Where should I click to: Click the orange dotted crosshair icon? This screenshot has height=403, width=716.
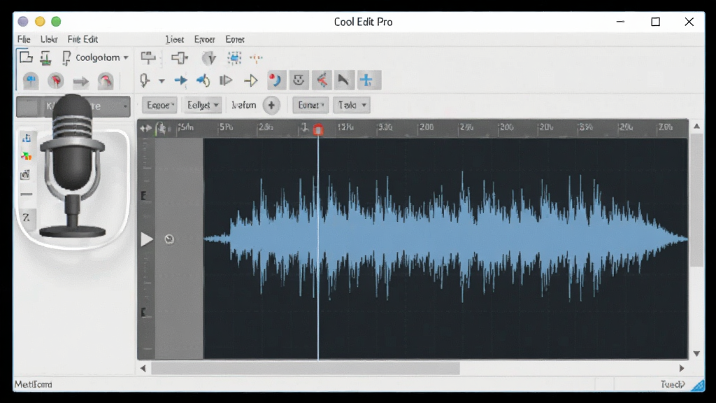tap(256, 57)
